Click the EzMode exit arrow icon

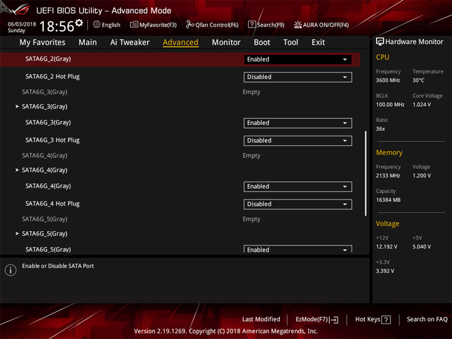335,320
